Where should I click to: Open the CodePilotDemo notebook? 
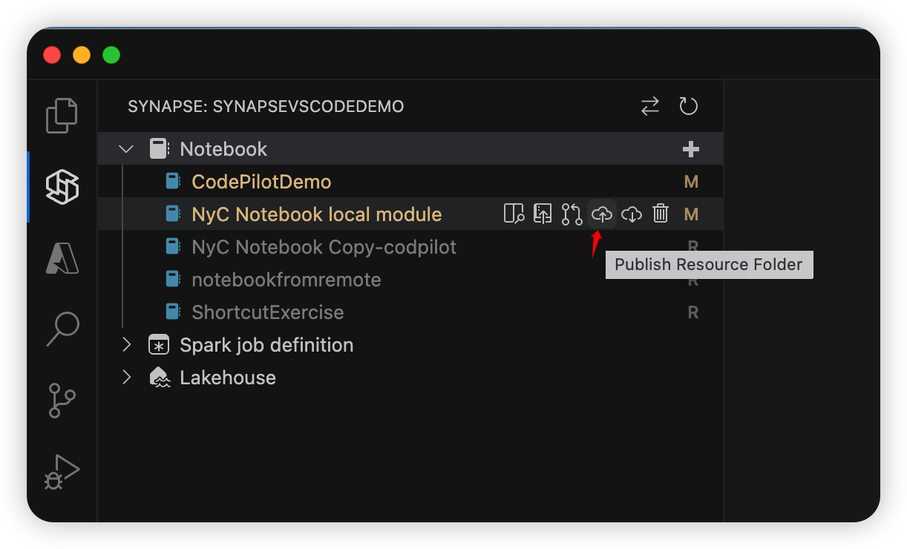pos(261,182)
